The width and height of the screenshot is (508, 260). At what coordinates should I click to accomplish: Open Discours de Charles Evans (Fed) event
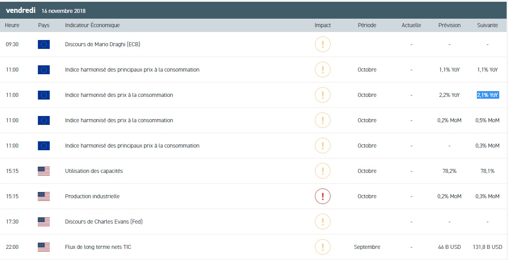(x=104, y=222)
